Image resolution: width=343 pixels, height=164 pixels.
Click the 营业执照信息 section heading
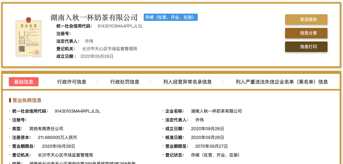tap(27, 100)
